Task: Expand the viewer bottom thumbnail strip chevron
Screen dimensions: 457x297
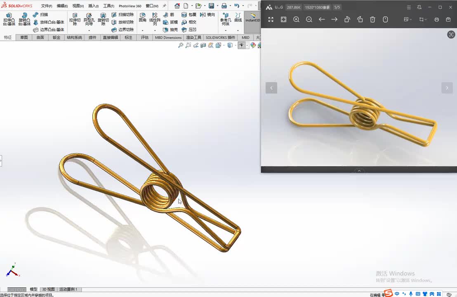Action: click(359, 171)
